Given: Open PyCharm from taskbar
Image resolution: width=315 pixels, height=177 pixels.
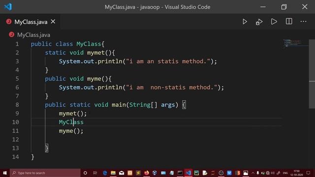Looking at the screenshot, I should [196, 173].
